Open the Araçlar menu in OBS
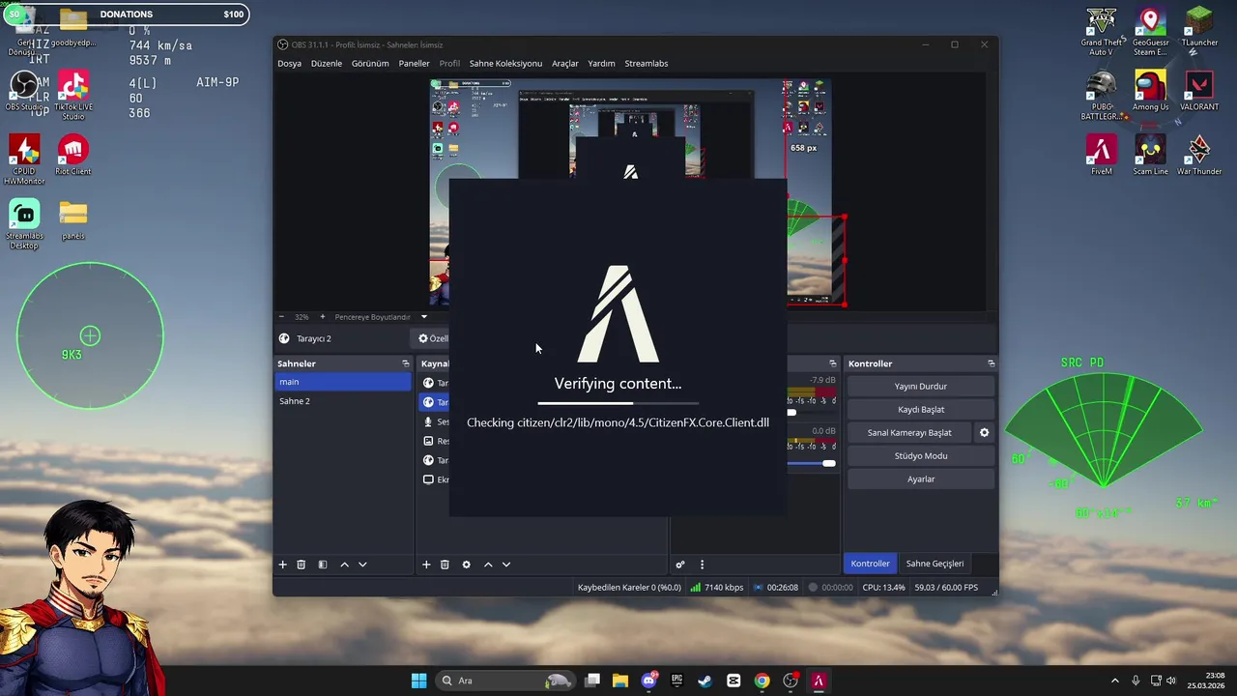Image resolution: width=1237 pixels, height=696 pixels. tap(564, 64)
